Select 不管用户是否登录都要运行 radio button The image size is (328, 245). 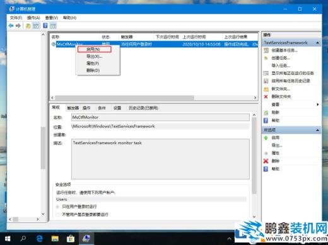[x=57, y=215]
